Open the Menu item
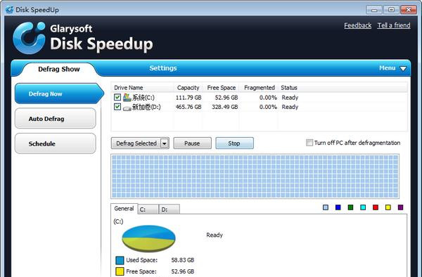Screen dimensions: 422x277 pos(388,68)
